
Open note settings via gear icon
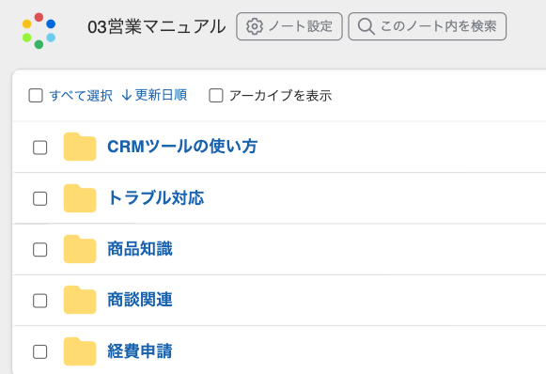(255, 26)
